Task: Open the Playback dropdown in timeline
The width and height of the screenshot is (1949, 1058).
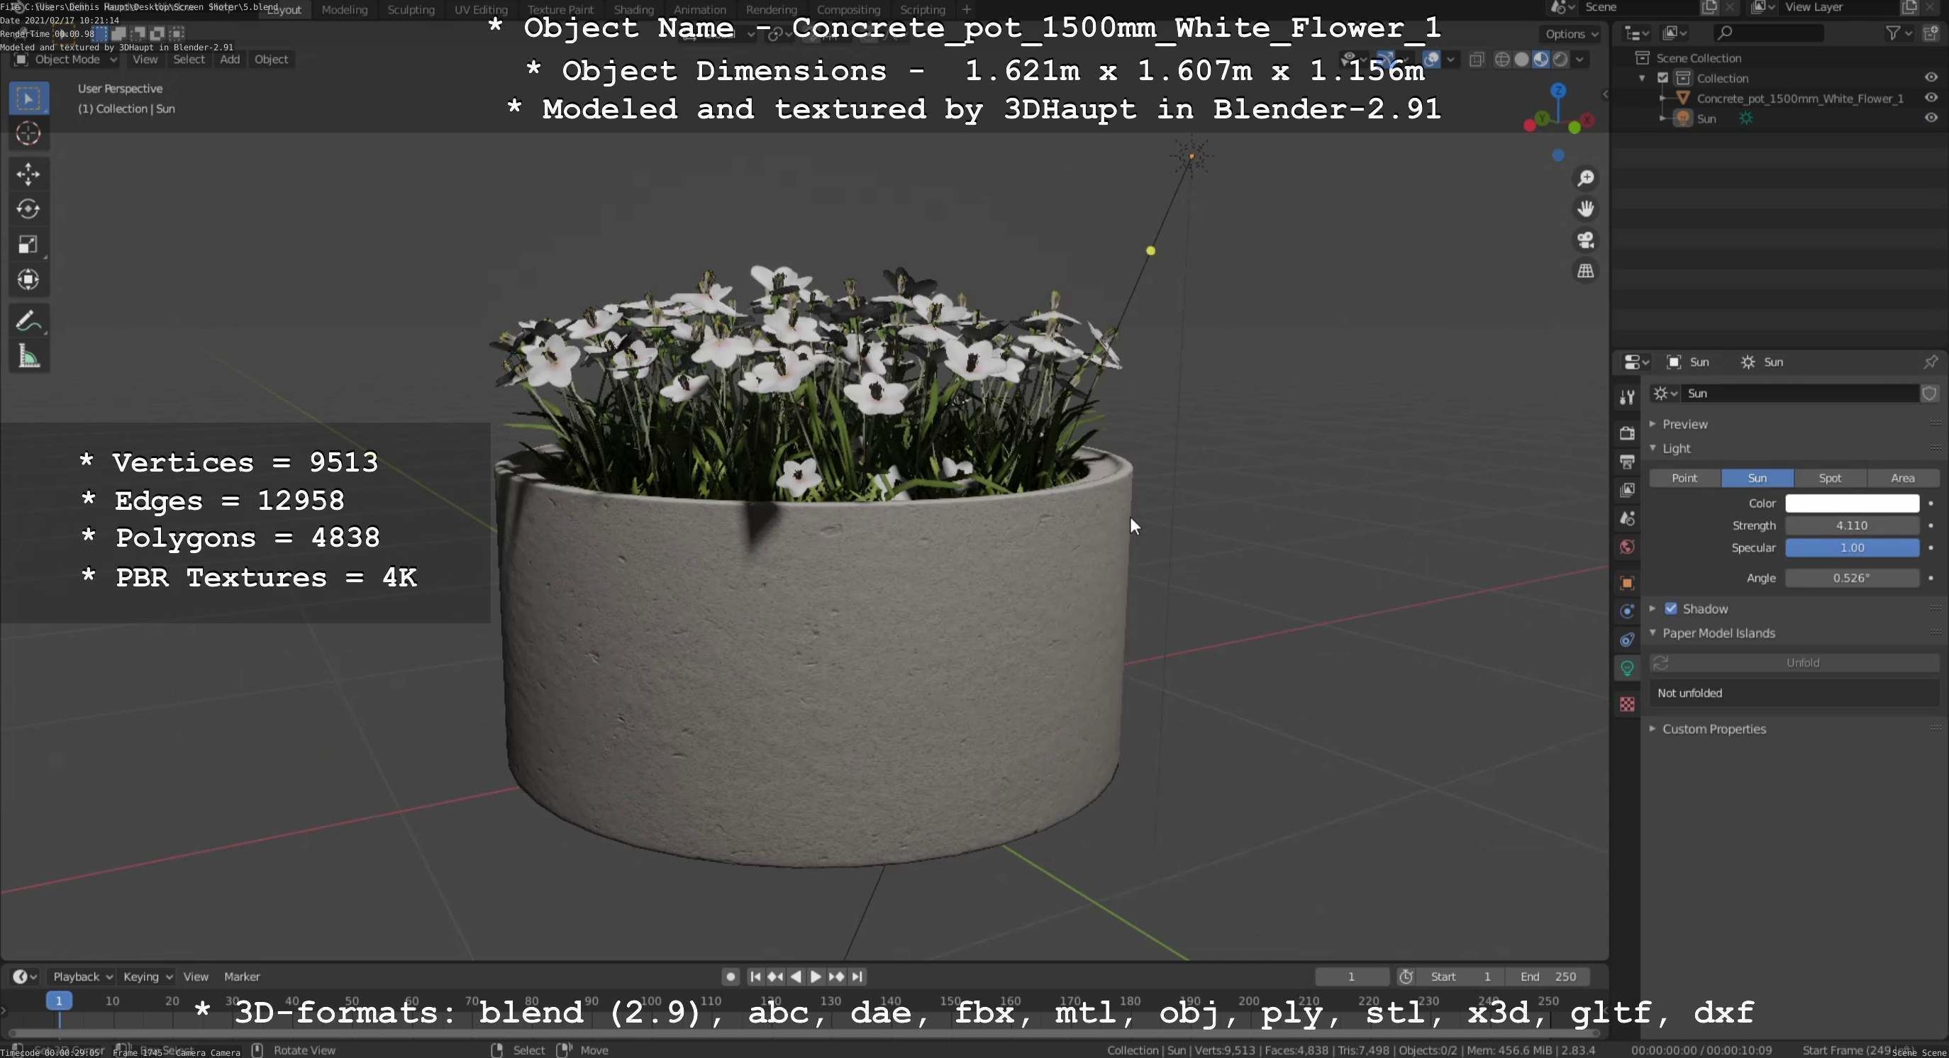Action: [82, 976]
